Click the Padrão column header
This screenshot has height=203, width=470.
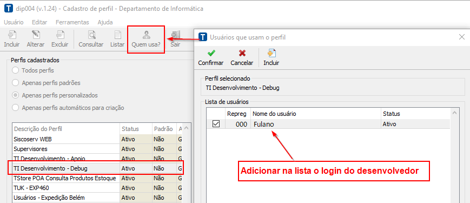click(x=164, y=129)
